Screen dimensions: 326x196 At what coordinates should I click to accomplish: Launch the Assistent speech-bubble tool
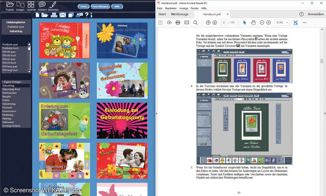pyautogui.click(x=42, y=6)
